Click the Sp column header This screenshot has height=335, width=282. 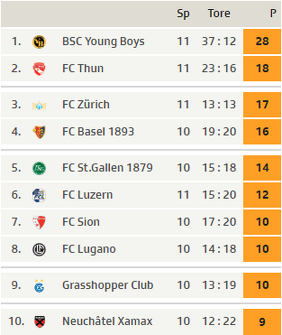[183, 14]
